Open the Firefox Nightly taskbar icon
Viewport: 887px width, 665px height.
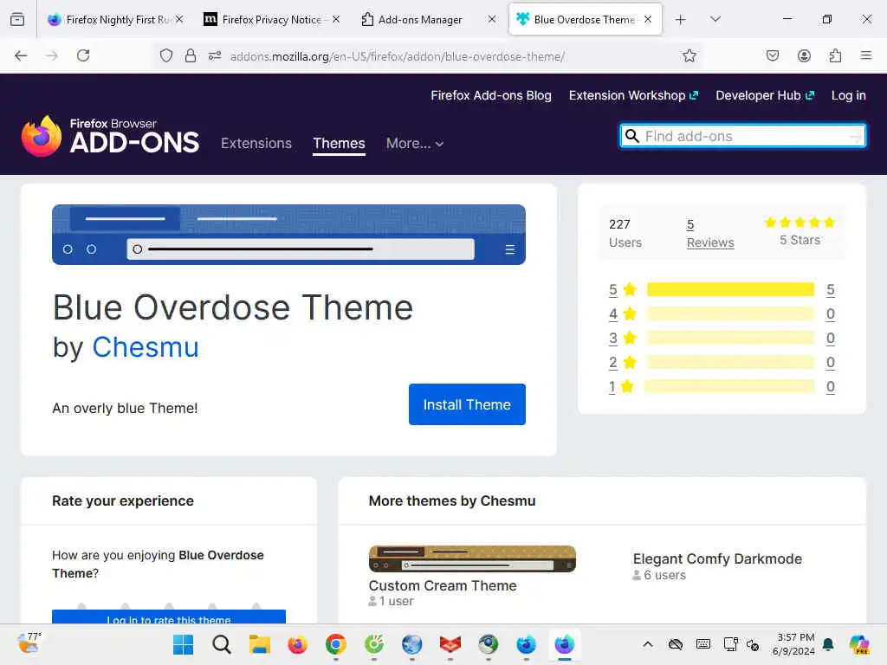(x=564, y=644)
